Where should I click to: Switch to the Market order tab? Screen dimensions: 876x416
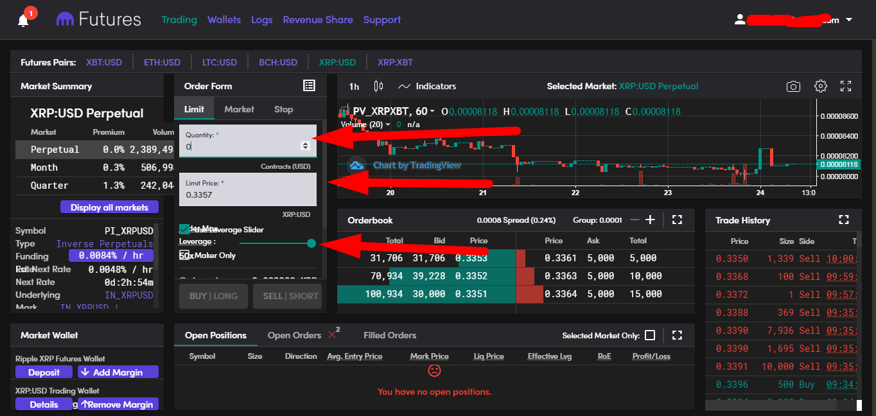pos(240,109)
